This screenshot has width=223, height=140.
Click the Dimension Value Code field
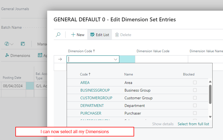pyautogui.click(x=161, y=59)
